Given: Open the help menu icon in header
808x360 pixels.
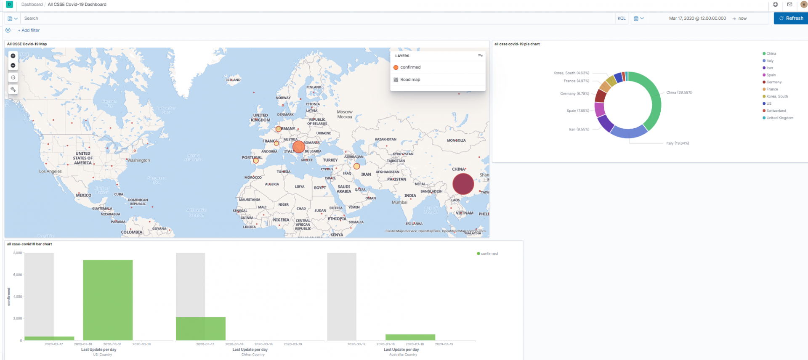Looking at the screenshot, I should coord(776,5).
